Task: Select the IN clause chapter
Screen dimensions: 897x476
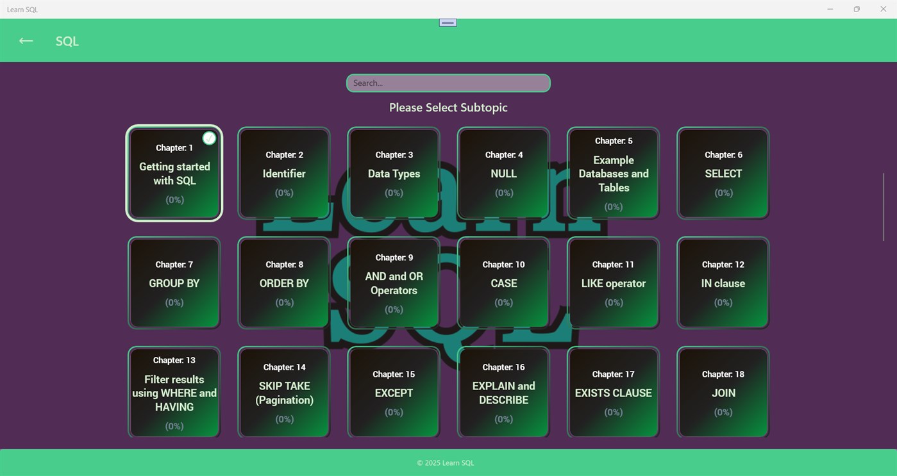Action: (x=723, y=283)
